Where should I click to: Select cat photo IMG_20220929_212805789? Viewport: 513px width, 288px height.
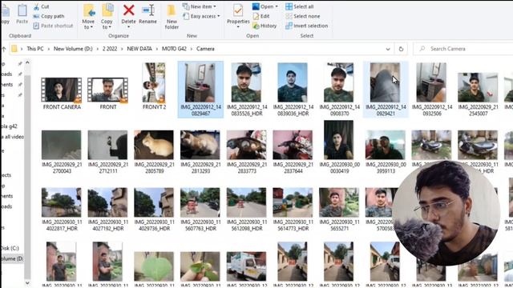[154, 151]
